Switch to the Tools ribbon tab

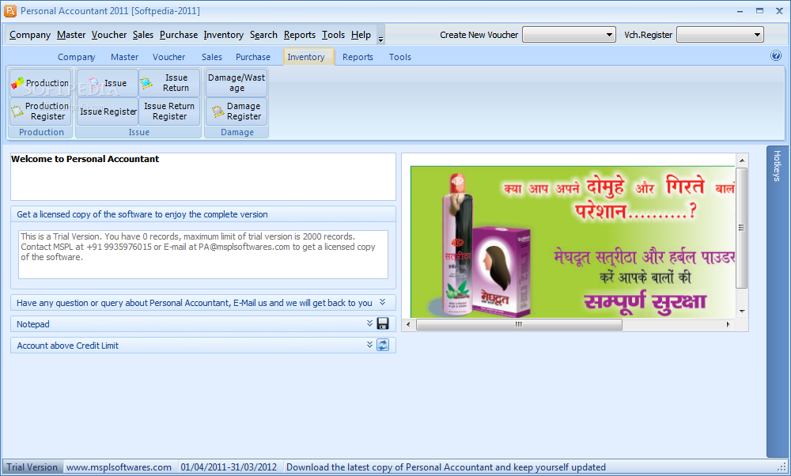pos(400,57)
